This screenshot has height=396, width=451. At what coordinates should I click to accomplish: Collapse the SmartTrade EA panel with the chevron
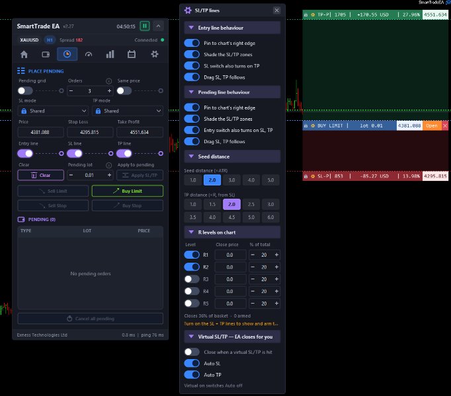(x=158, y=26)
